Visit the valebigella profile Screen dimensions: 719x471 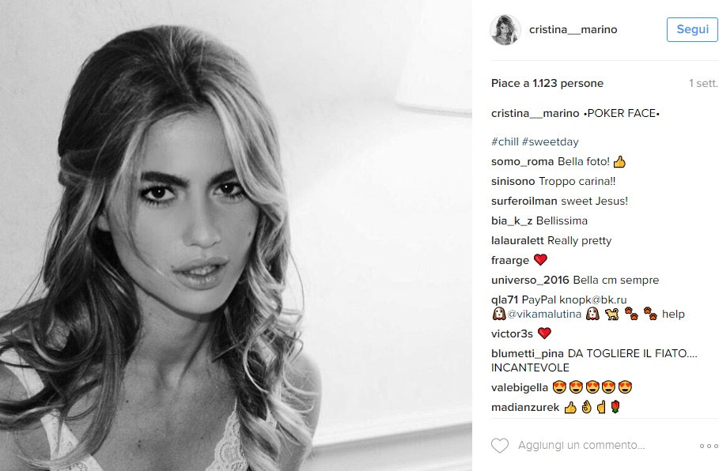pyautogui.click(x=520, y=387)
